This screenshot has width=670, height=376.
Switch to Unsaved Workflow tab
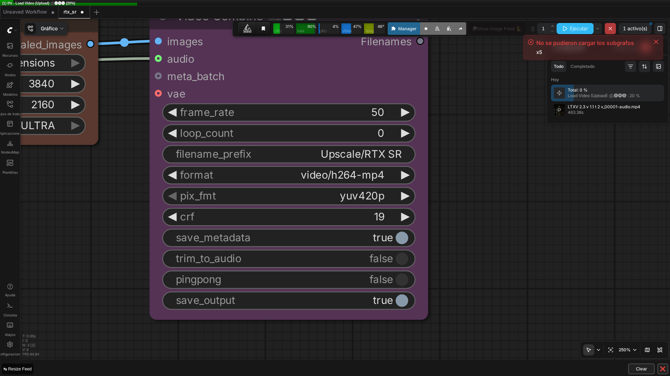pyautogui.click(x=29, y=12)
